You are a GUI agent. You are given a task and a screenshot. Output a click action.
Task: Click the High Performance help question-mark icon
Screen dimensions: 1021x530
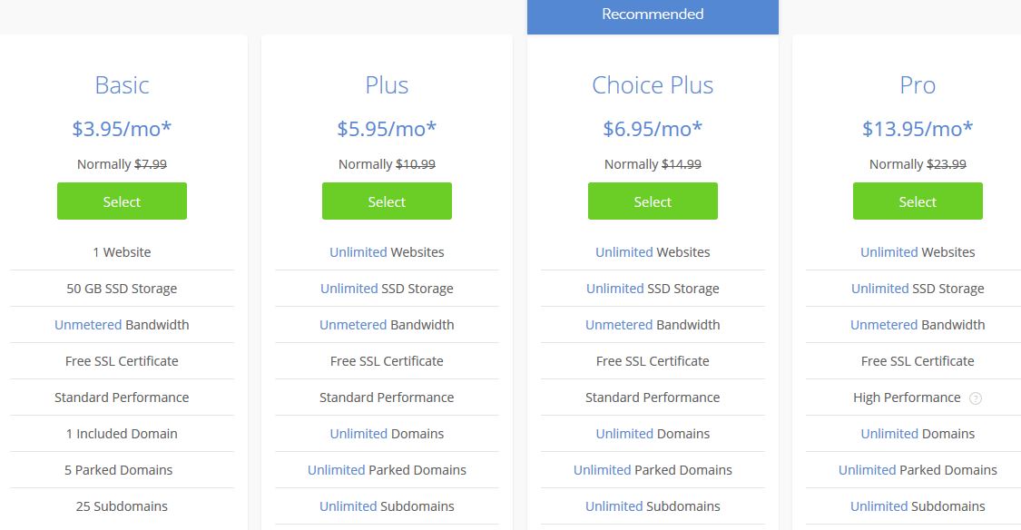pos(975,397)
